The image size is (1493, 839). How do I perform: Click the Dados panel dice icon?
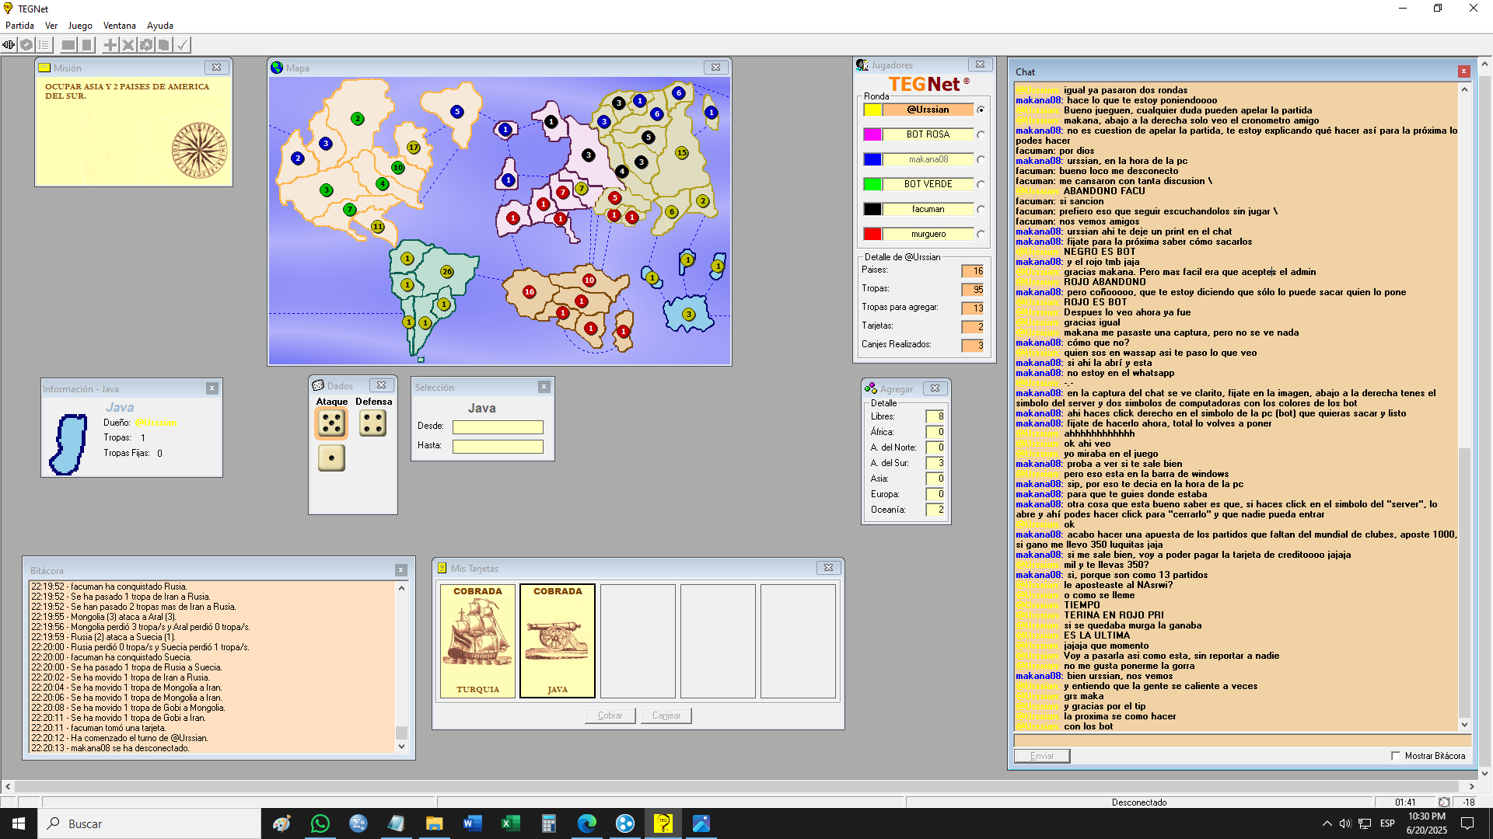(x=318, y=385)
